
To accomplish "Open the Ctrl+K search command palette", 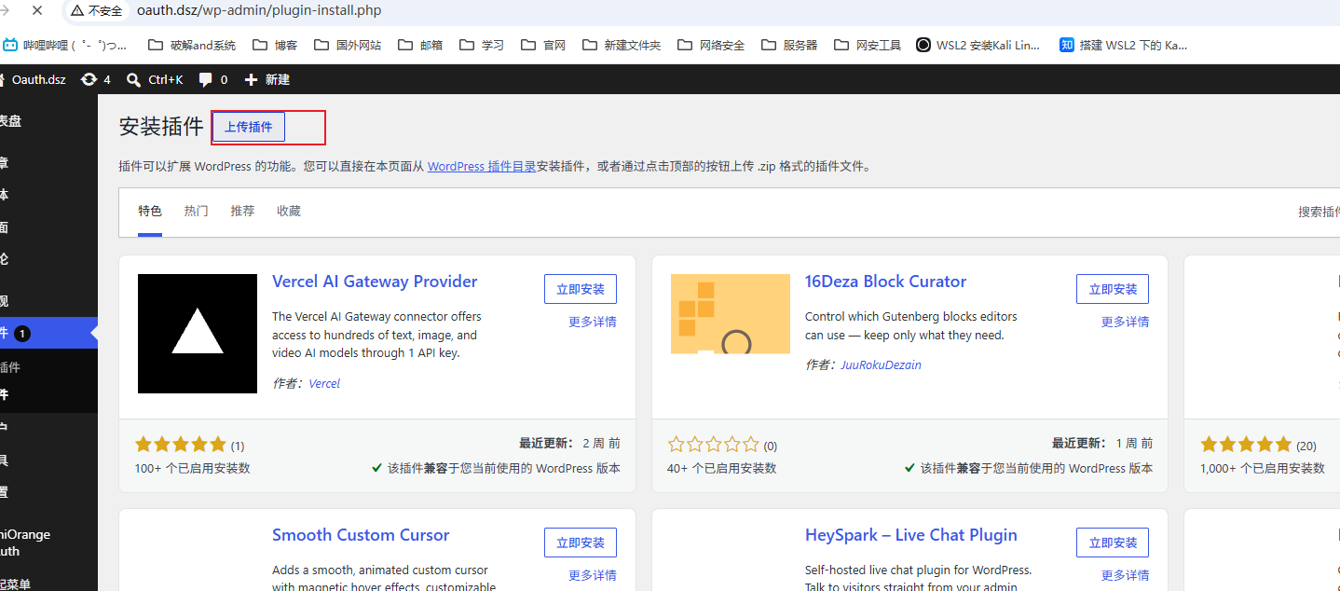I will pyautogui.click(x=155, y=79).
